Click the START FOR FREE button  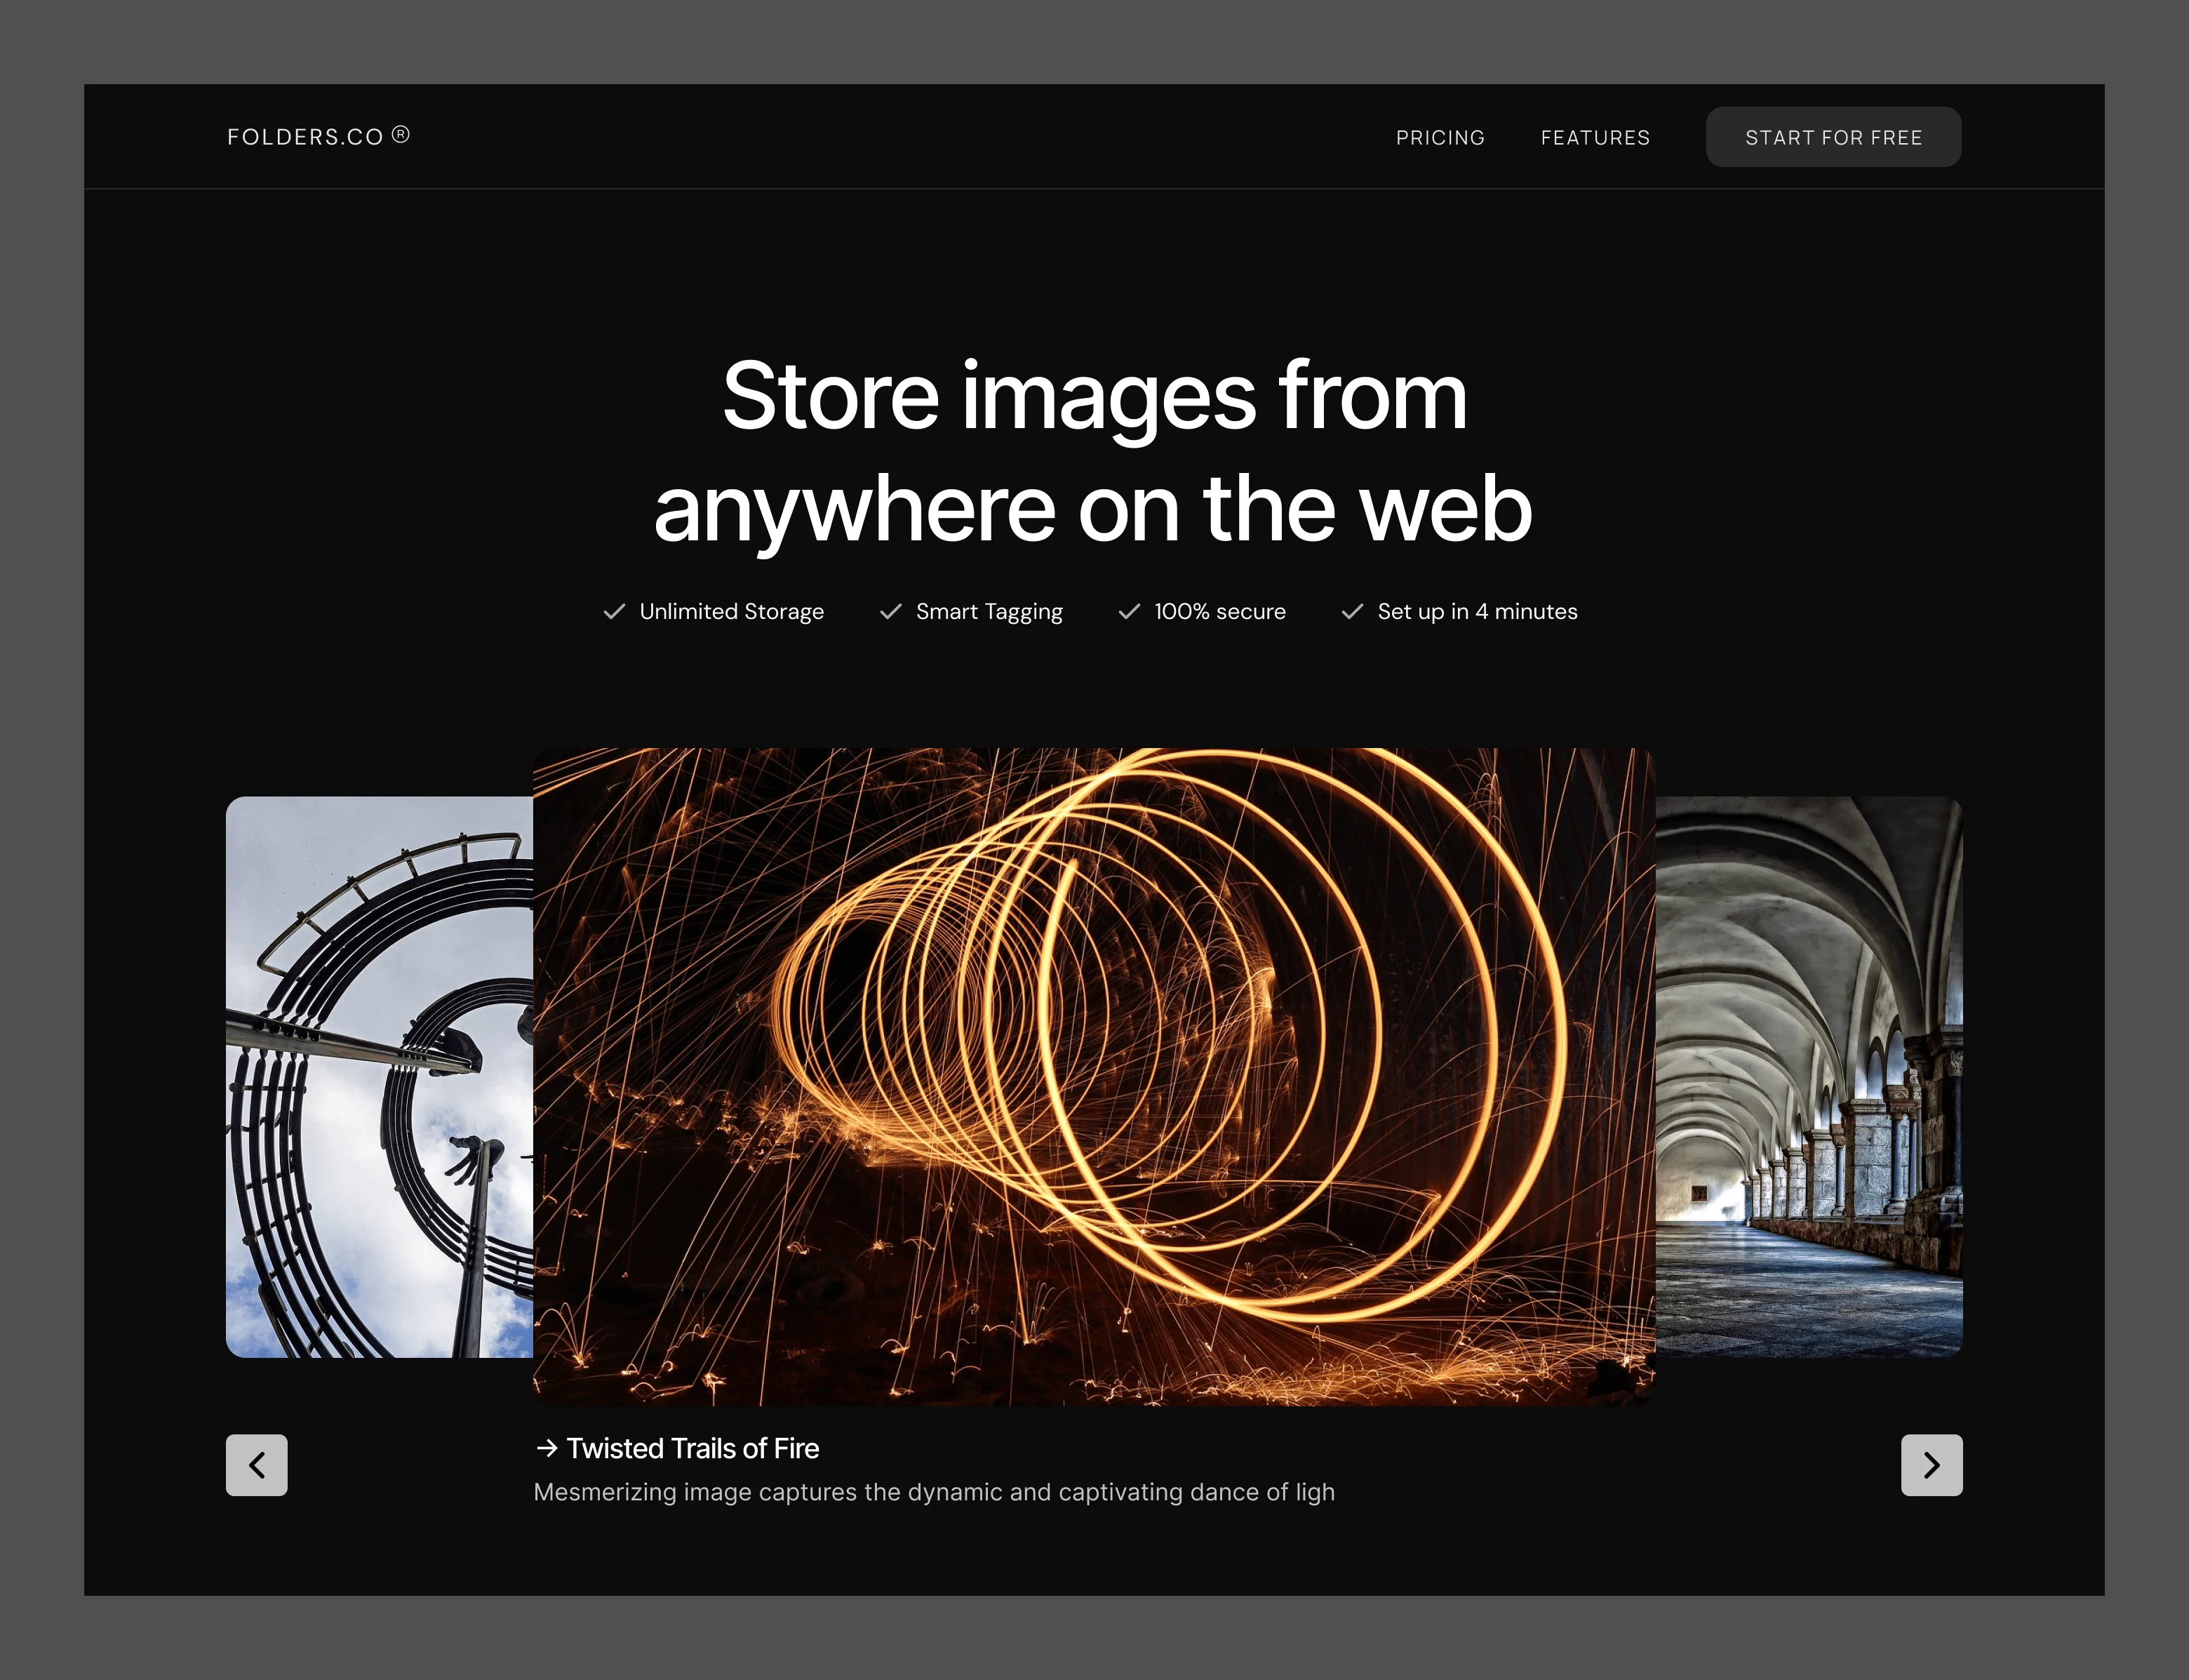pos(1833,137)
